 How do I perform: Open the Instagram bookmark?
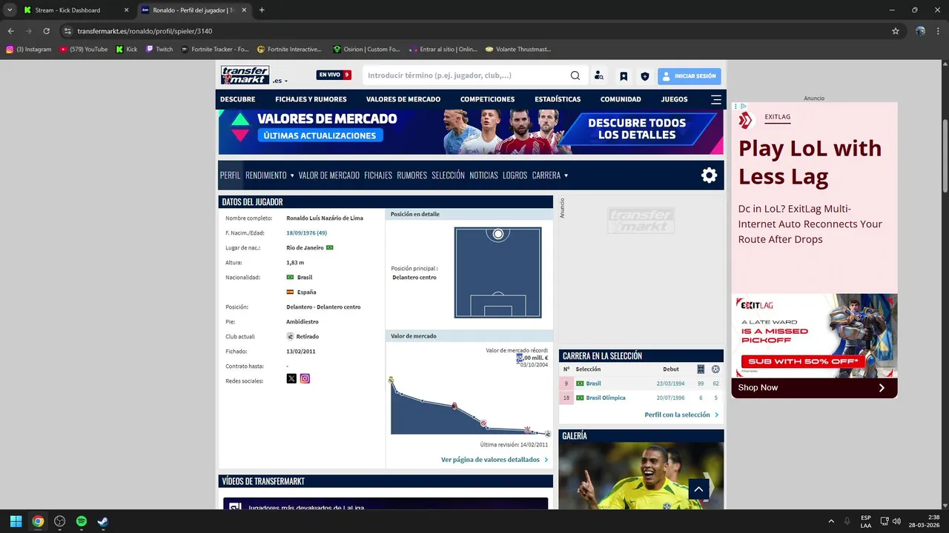click(29, 49)
